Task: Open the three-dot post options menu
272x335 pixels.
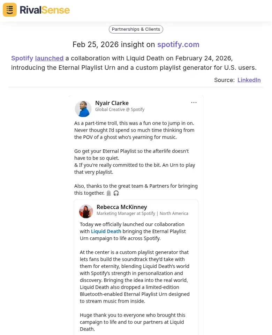Action: click(194, 103)
